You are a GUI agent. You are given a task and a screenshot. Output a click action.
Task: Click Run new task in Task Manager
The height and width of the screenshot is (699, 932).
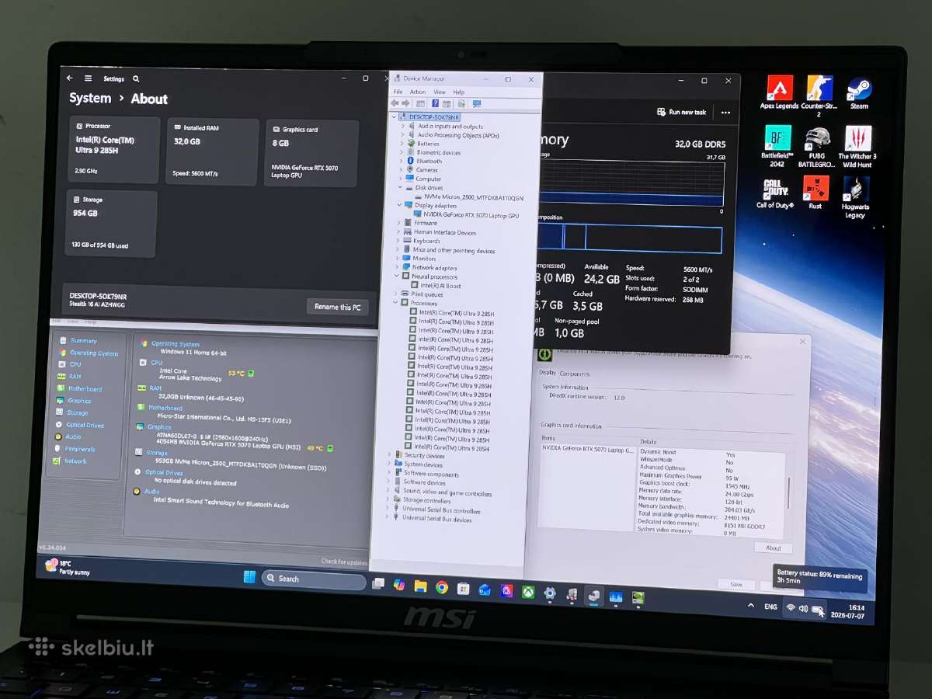681,112
